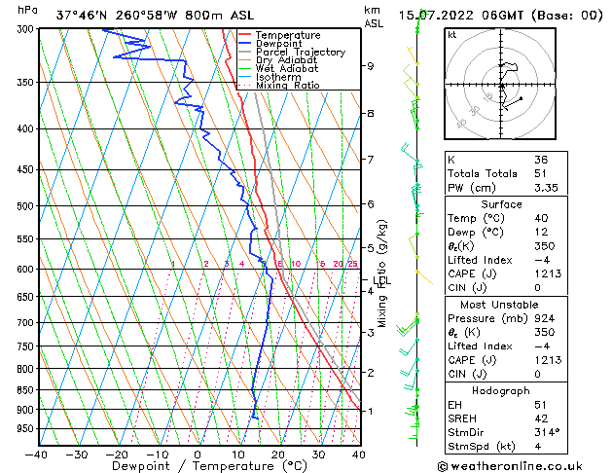Click the wind barb near 700 hPa
This screenshot has width=612, height=473.
pyautogui.click(x=408, y=326)
